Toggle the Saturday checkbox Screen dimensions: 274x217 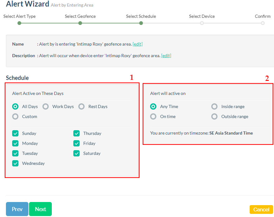point(76,153)
